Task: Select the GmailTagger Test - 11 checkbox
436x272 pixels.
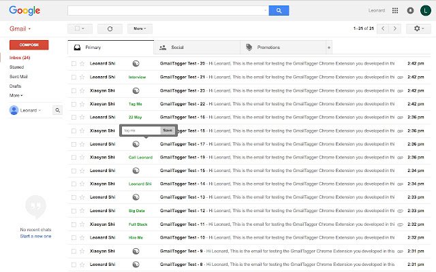Action: (74, 224)
